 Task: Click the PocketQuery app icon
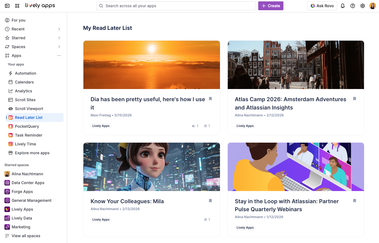coord(11,126)
